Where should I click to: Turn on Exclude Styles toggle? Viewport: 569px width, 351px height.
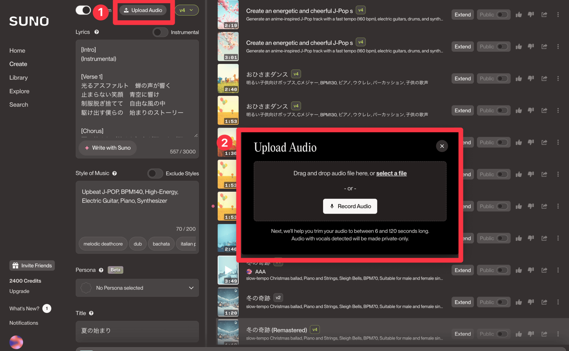[x=155, y=173]
